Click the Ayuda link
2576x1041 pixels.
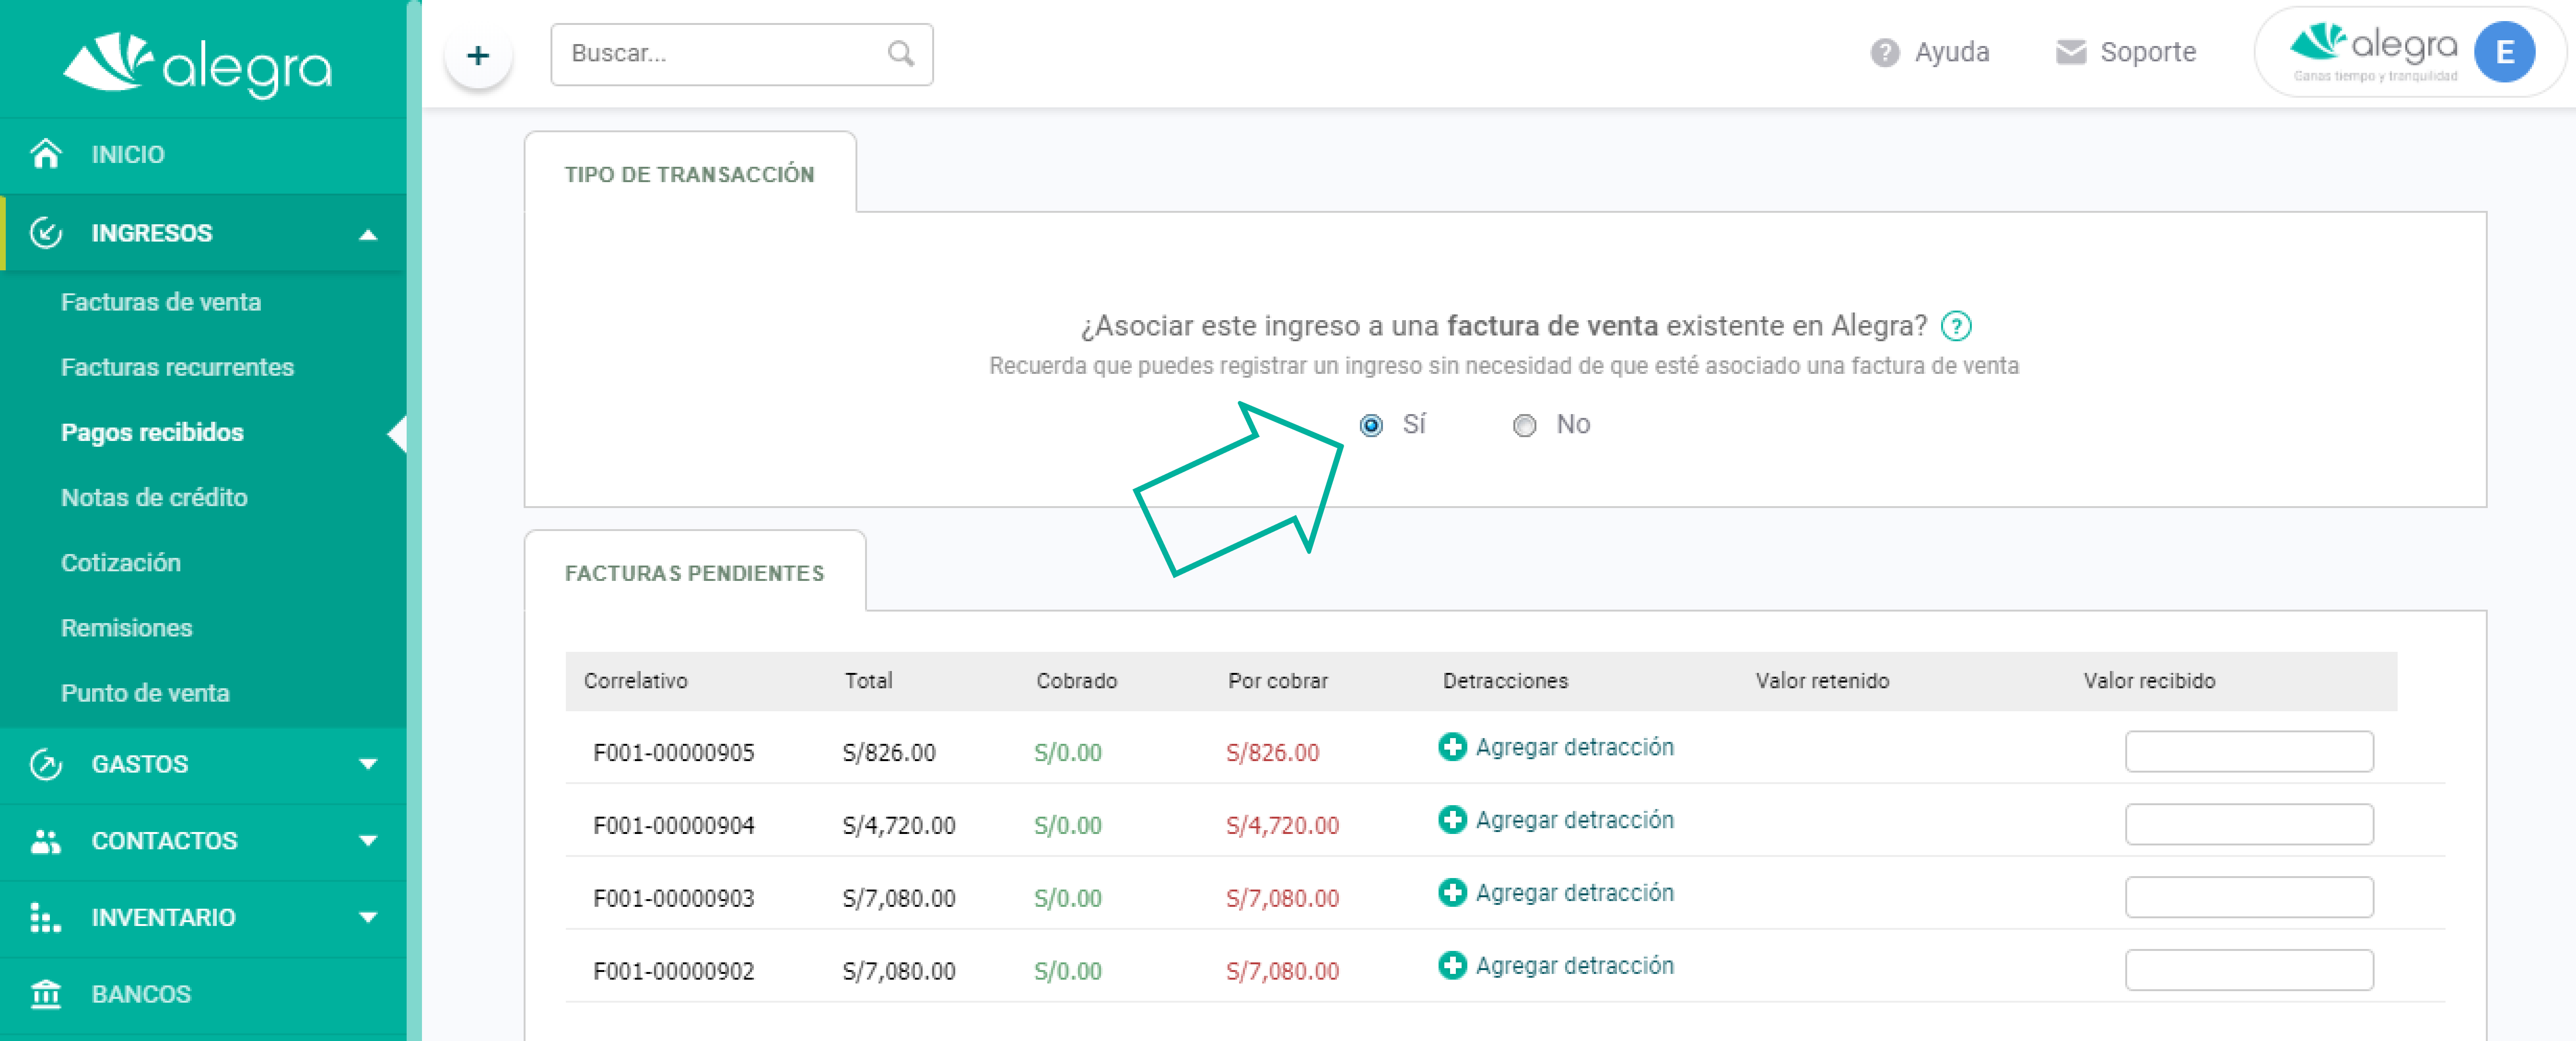(x=1951, y=53)
